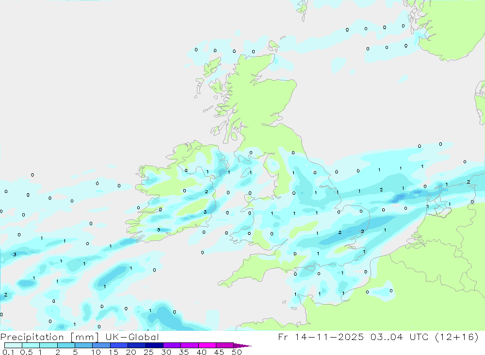Click the 45–50 mm legend color swatch

pos(225,345)
